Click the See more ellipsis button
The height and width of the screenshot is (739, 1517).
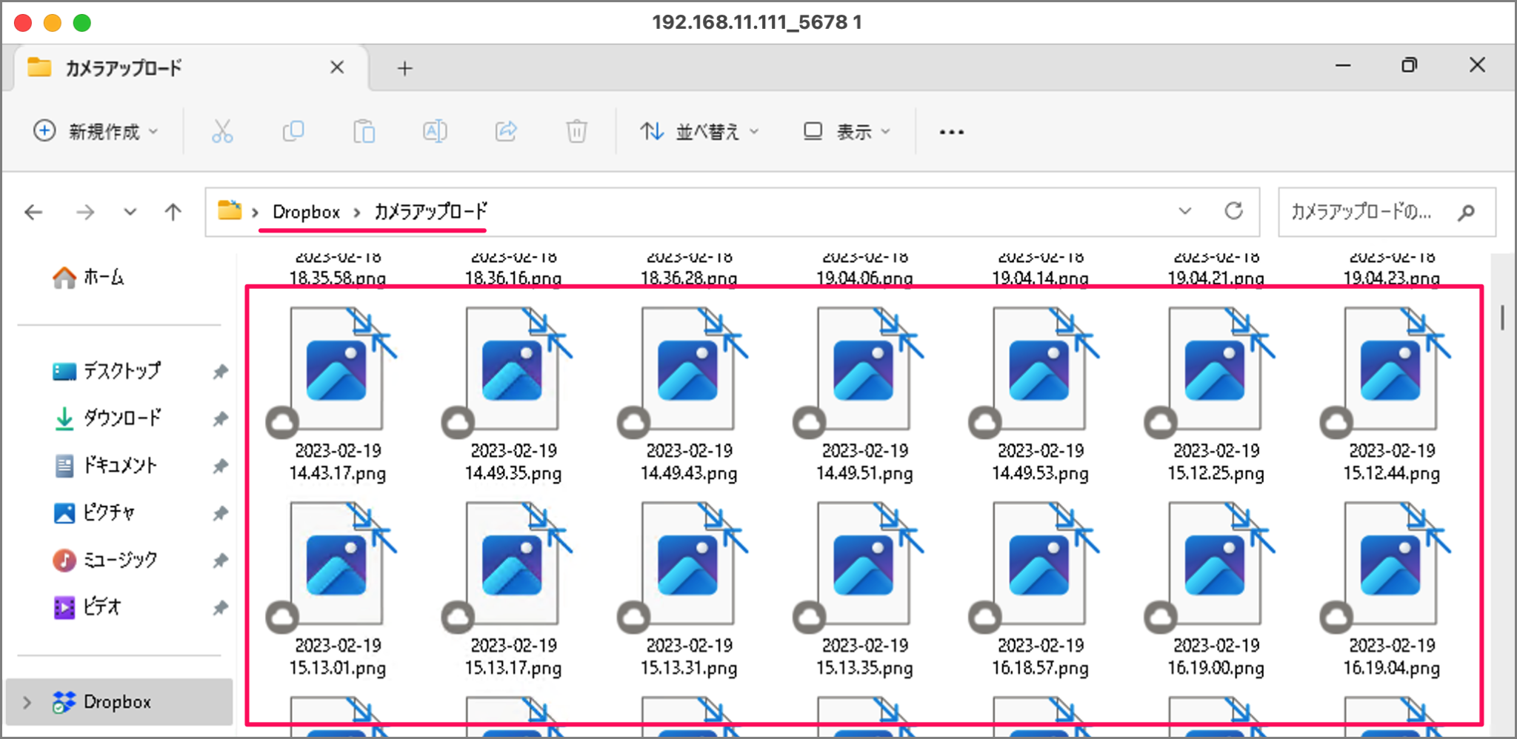pos(950,131)
